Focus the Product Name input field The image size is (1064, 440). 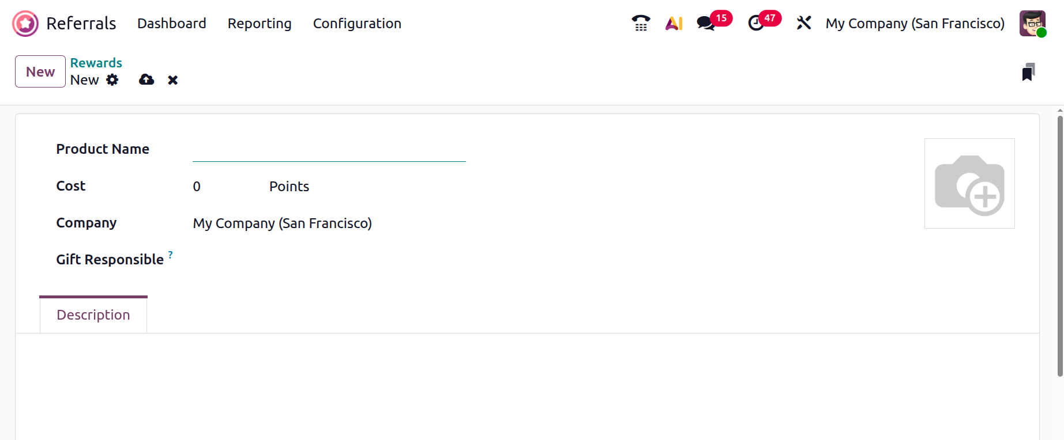329,150
